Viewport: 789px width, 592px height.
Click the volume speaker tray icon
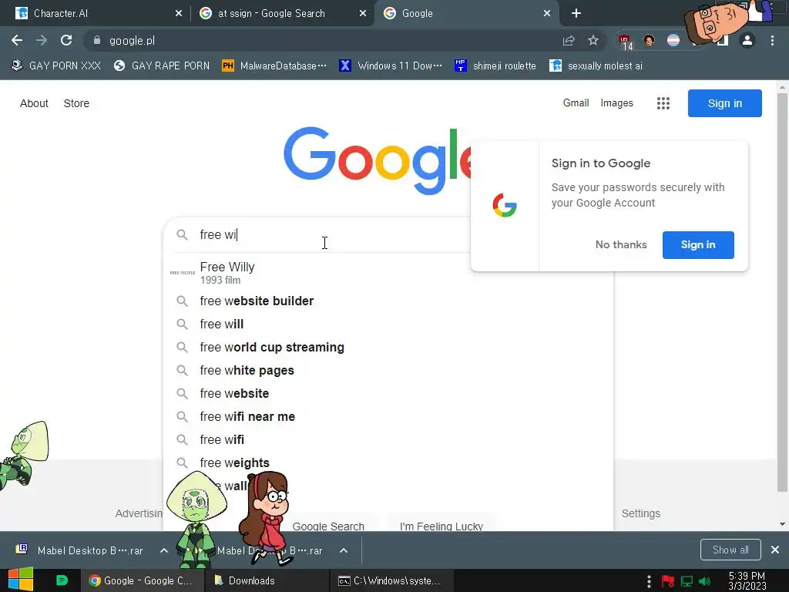(705, 581)
